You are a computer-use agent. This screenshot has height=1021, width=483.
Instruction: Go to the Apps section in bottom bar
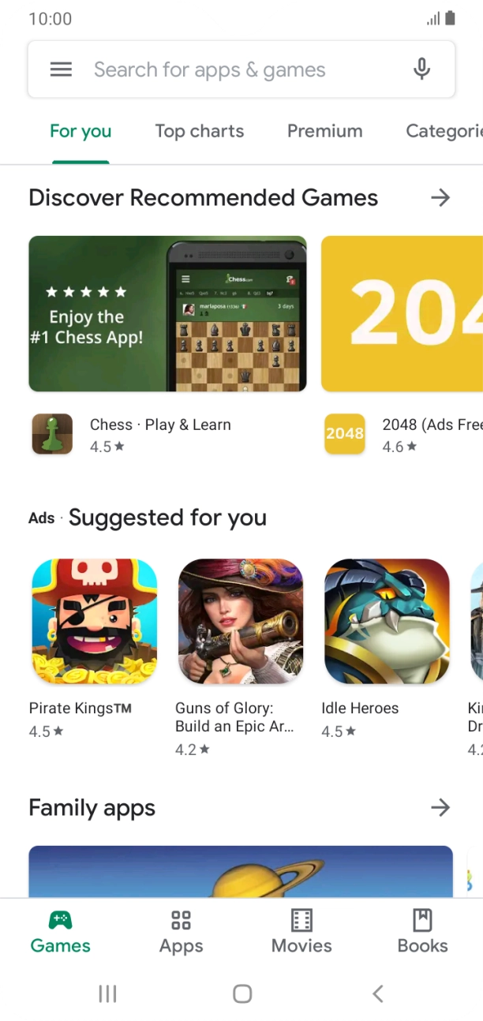[x=181, y=932]
